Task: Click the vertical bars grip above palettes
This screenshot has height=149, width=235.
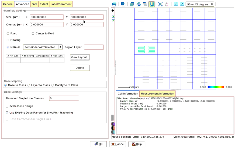Action: coord(113,118)
